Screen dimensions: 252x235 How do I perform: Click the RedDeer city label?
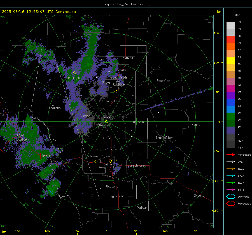119,85
